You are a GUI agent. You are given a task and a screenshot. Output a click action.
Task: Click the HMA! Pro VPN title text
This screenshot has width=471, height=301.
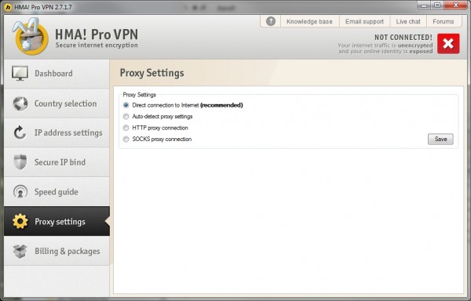97,34
